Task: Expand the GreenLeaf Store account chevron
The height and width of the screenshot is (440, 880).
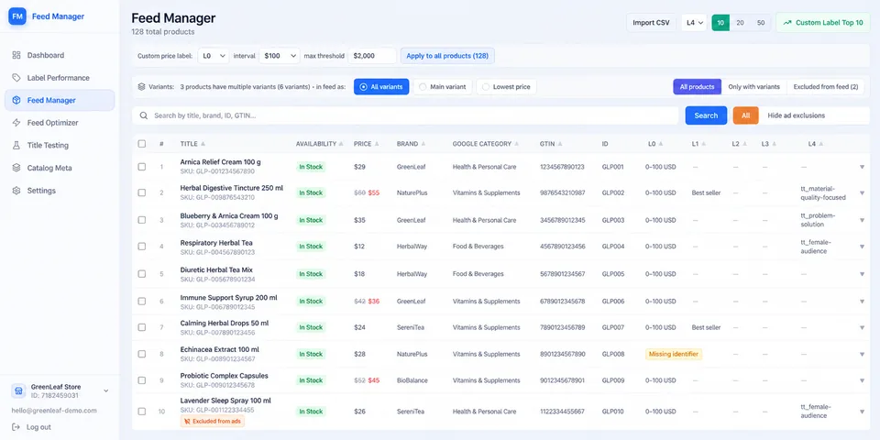Action: click(x=106, y=390)
